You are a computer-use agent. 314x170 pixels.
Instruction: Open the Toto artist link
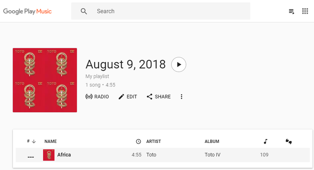pyautogui.click(x=151, y=155)
